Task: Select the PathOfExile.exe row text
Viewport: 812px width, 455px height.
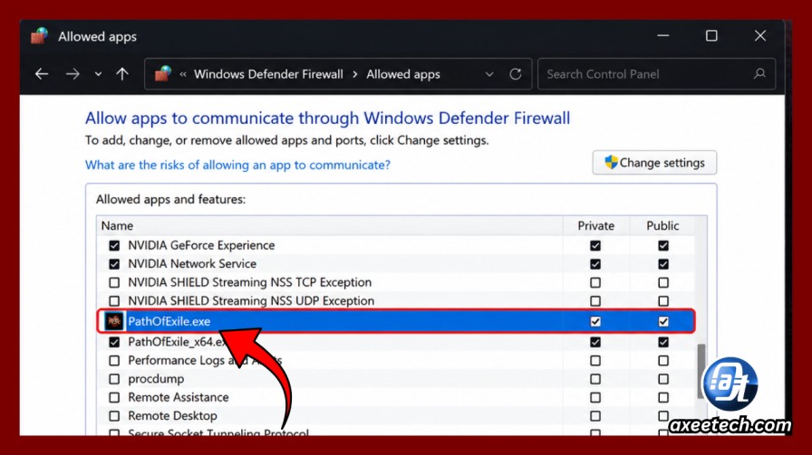Action: (x=169, y=321)
